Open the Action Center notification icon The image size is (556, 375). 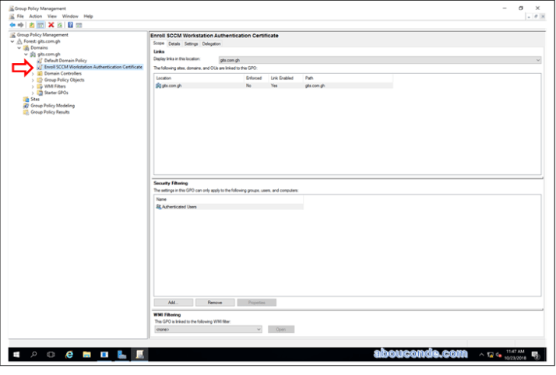[536, 355]
